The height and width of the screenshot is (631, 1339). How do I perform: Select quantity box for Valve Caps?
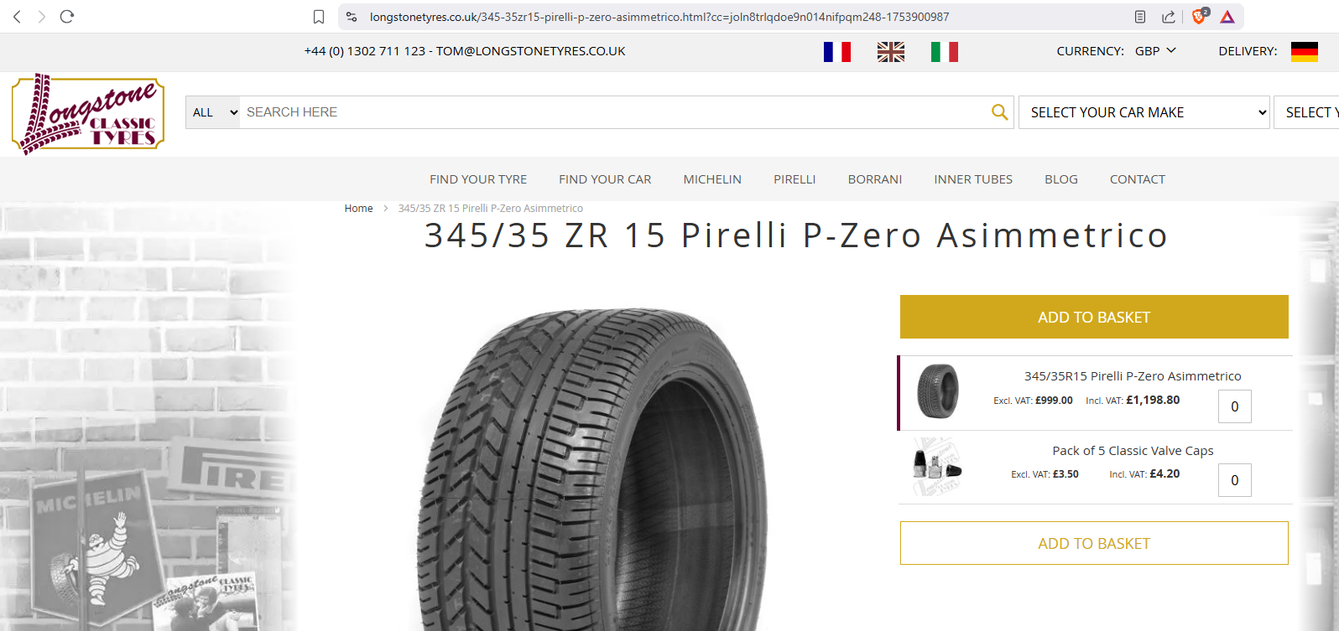click(x=1235, y=480)
